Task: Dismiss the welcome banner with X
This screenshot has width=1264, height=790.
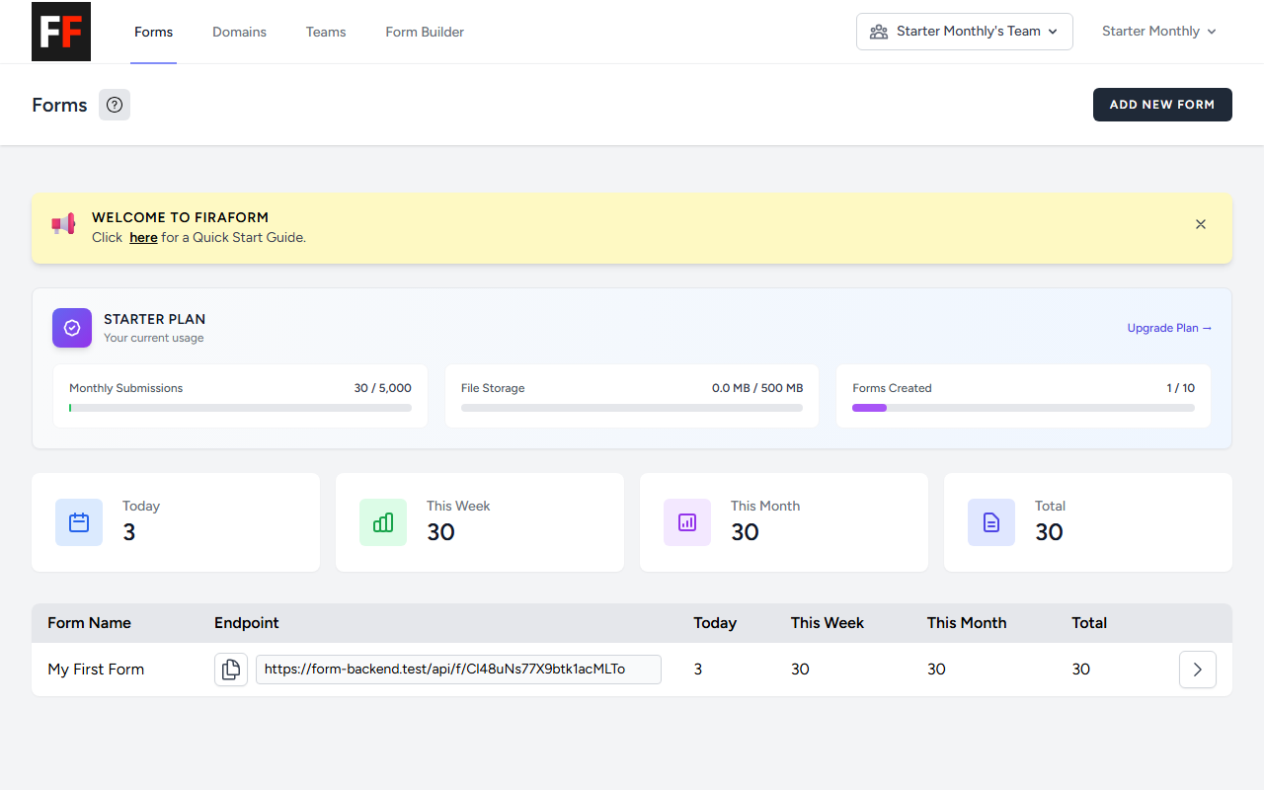Action: point(1201,224)
